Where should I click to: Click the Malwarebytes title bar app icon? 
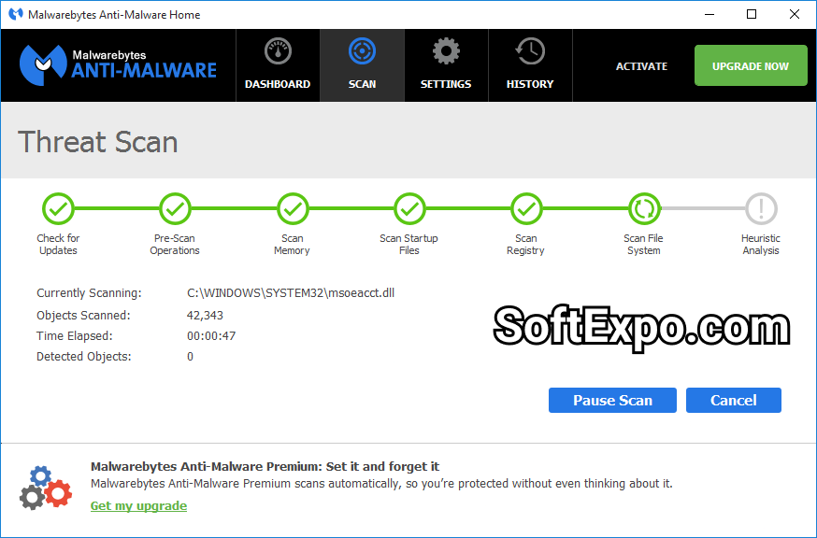(x=15, y=15)
